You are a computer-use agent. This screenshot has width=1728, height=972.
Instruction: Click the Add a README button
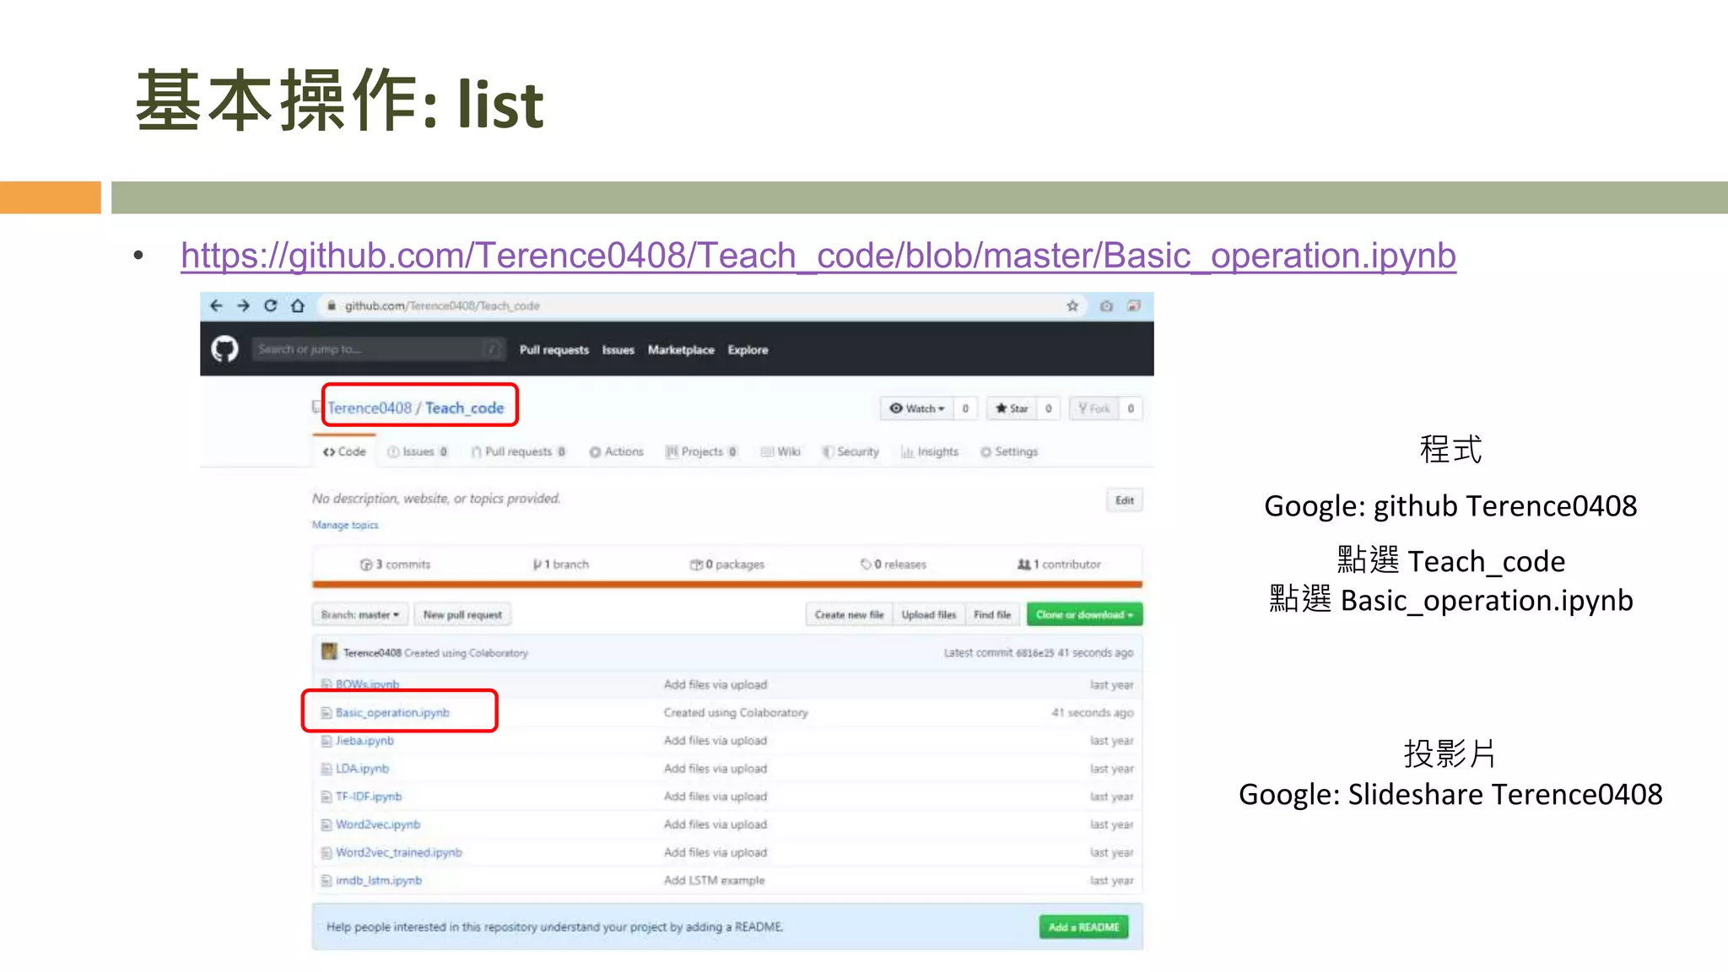point(1083,926)
